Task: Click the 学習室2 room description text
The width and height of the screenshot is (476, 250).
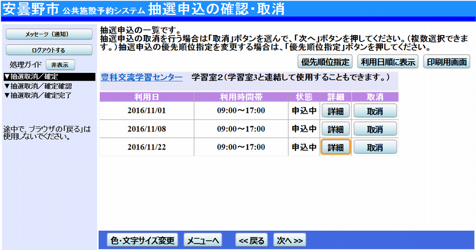Action: (291, 77)
